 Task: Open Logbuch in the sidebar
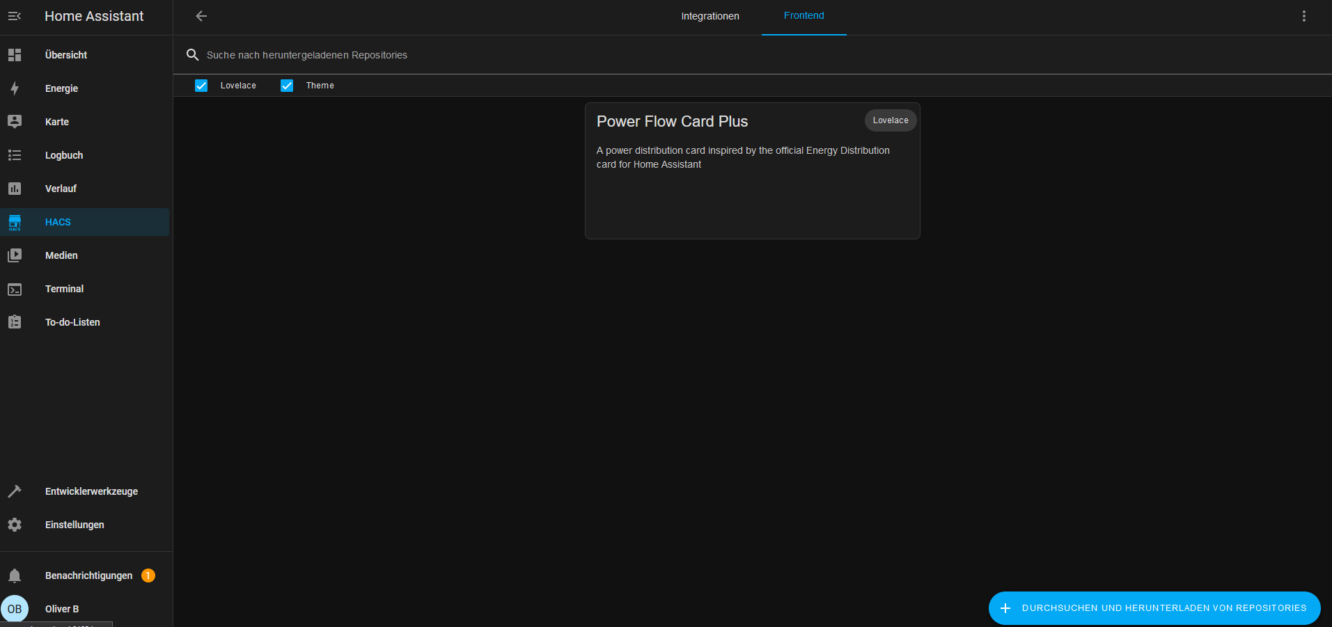click(x=85, y=155)
